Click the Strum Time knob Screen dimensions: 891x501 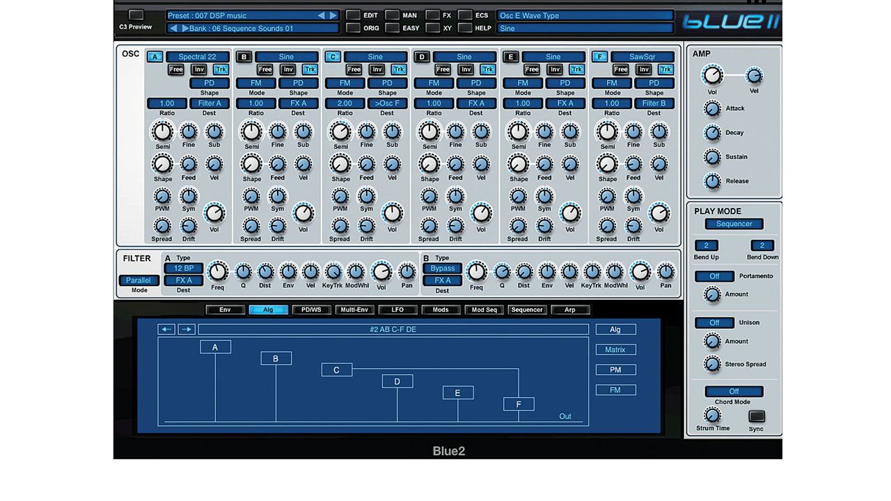[712, 416]
